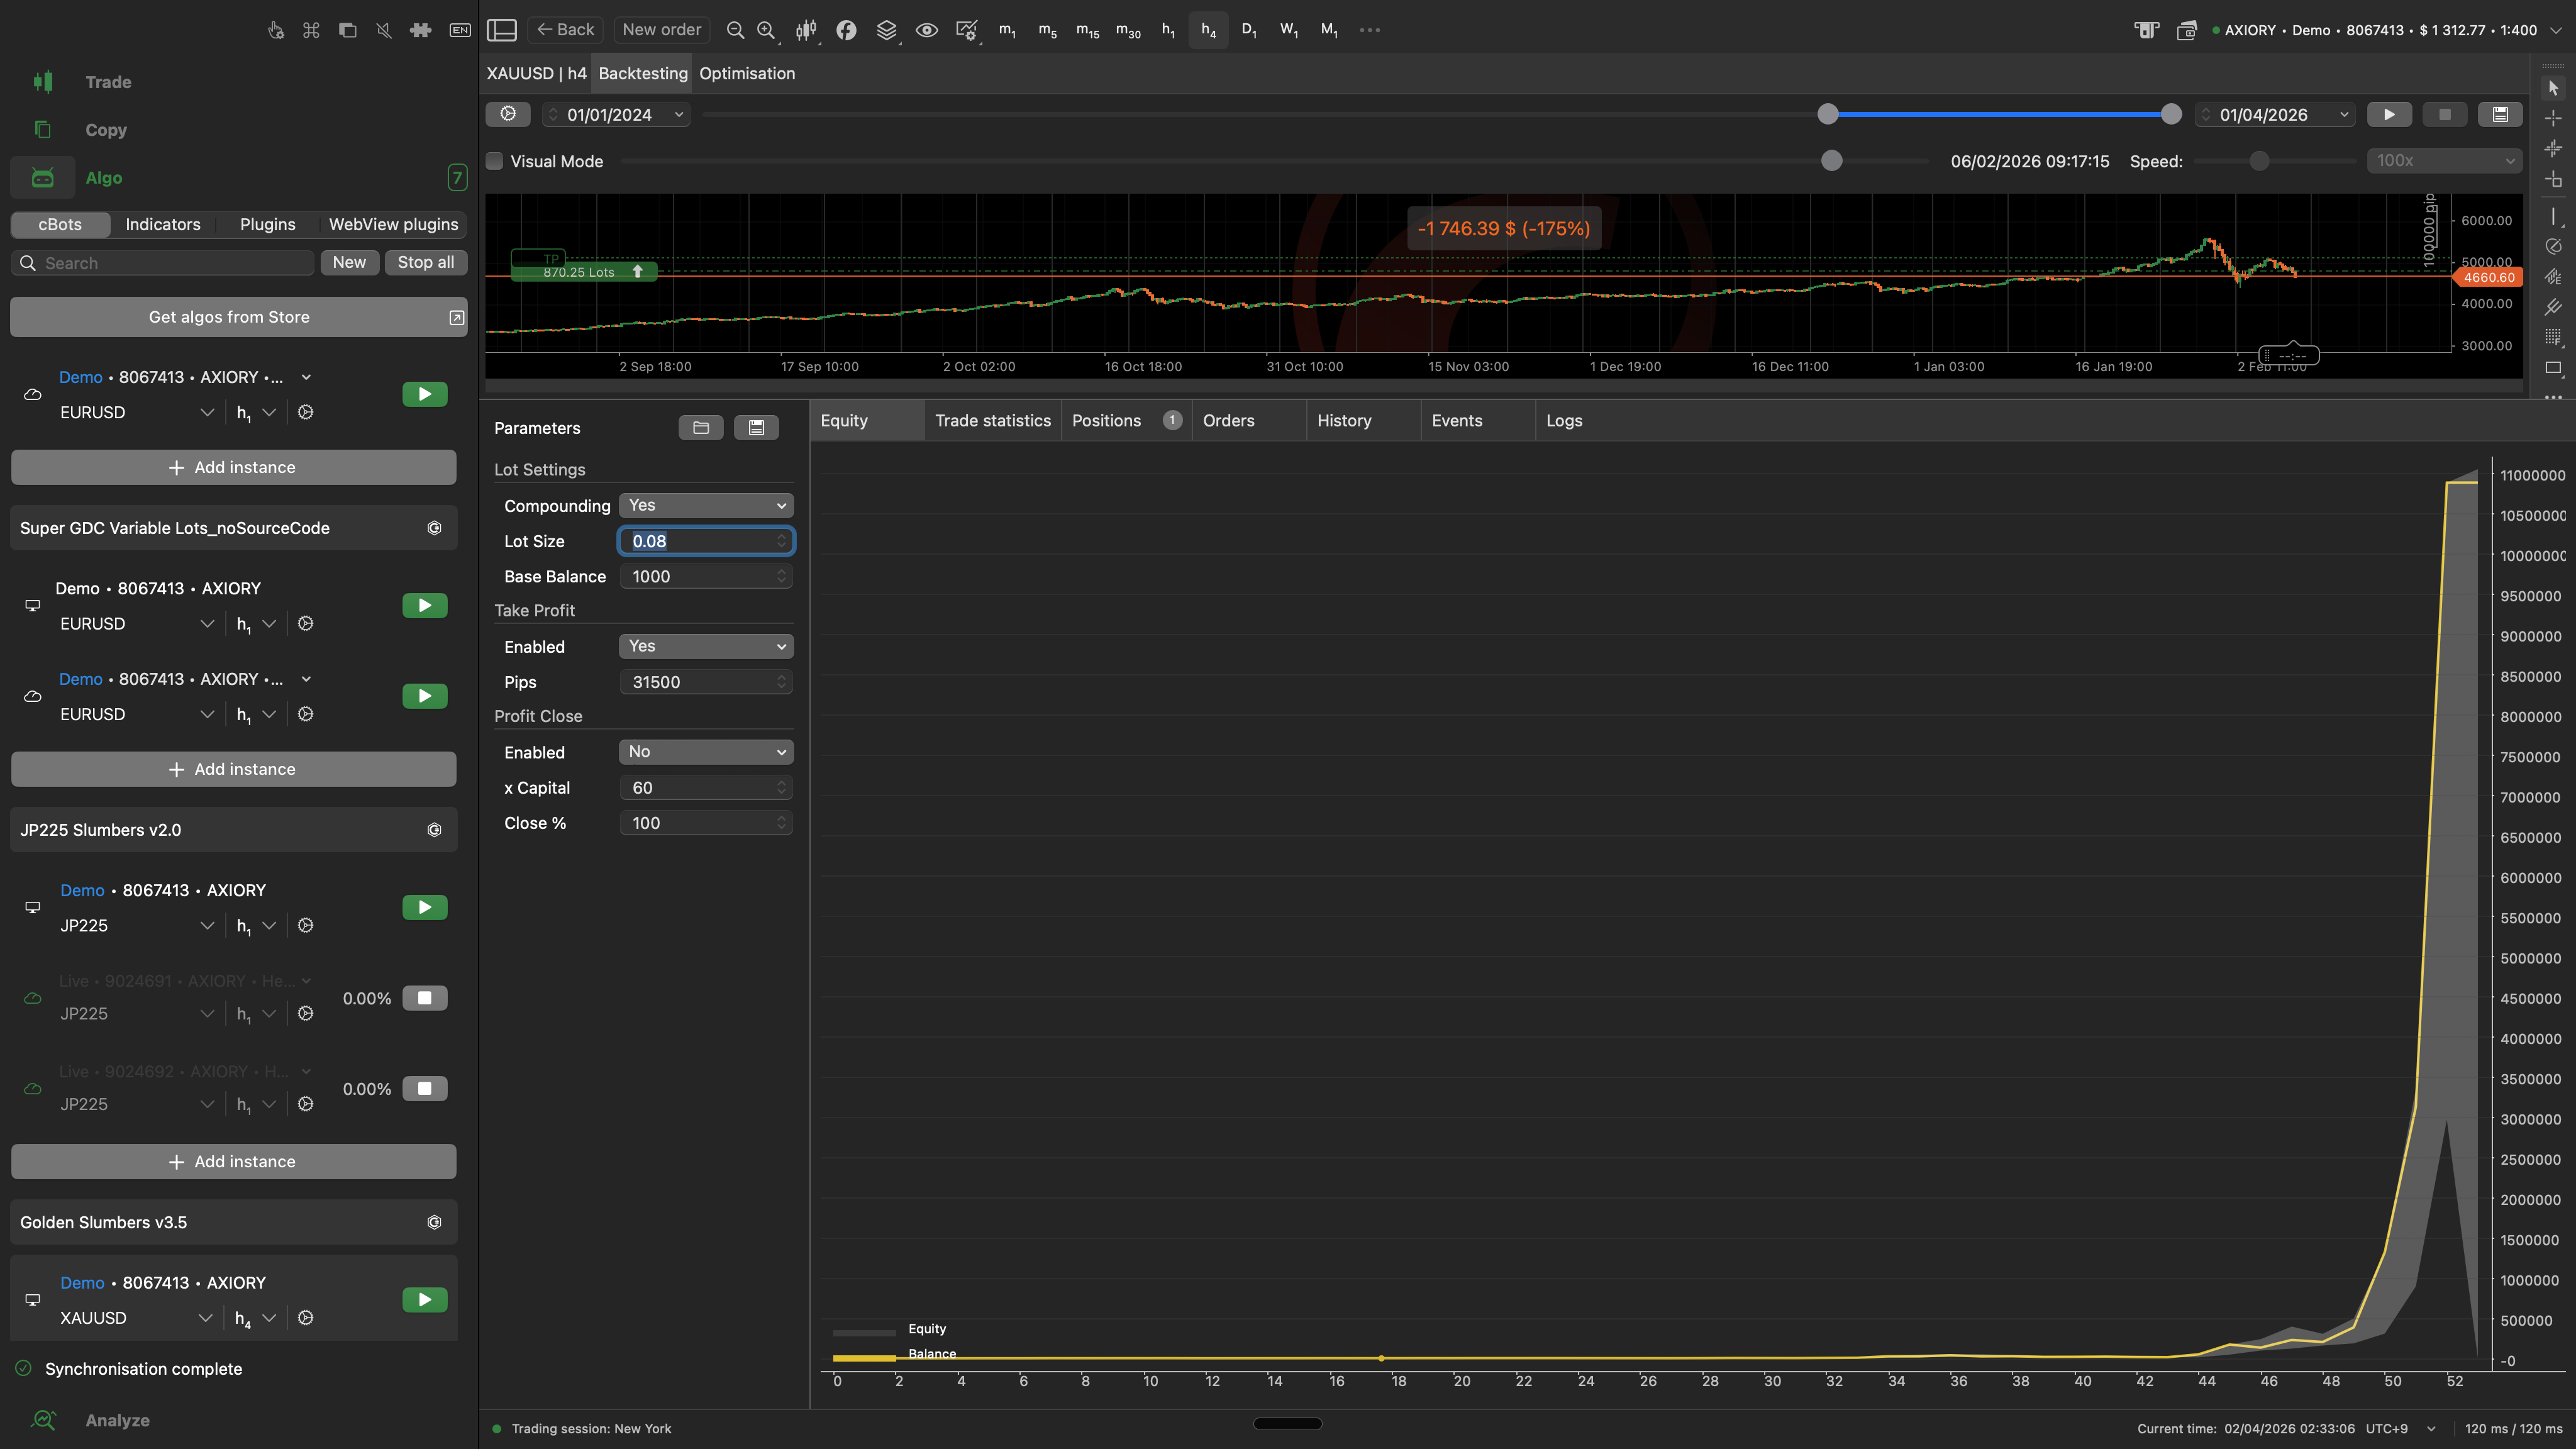2576x1449 pixels.
Task: Click the Speed slider handle
Action: click(2259, 161)
